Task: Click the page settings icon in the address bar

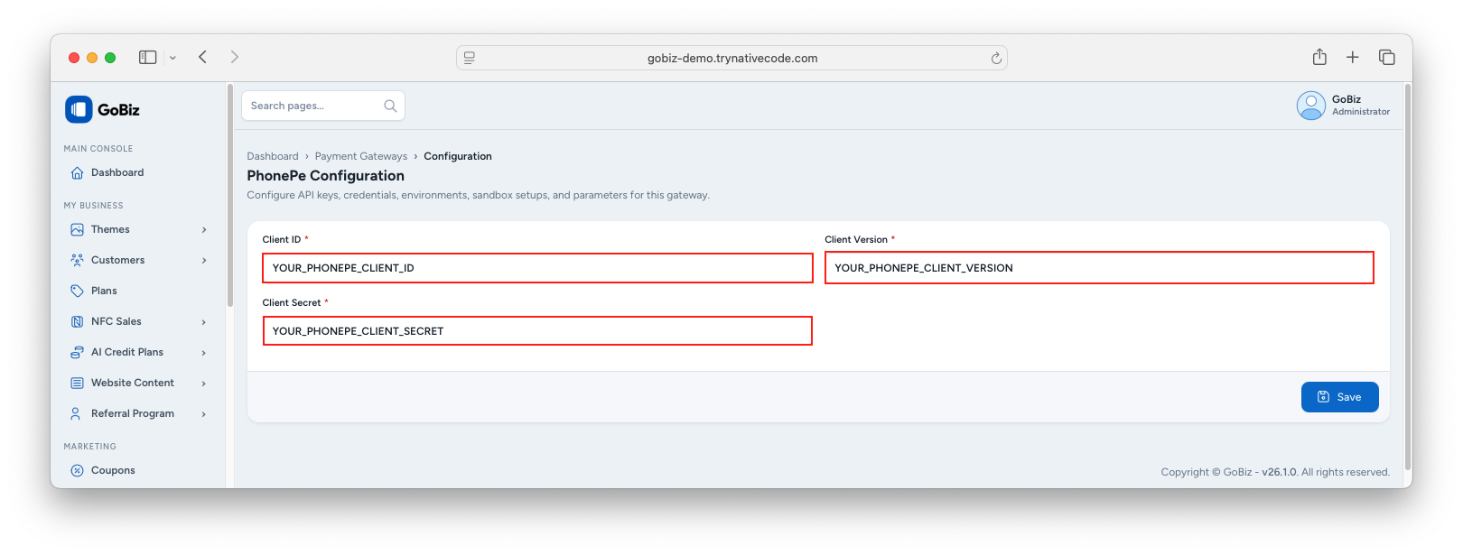Action: [470, 59]
